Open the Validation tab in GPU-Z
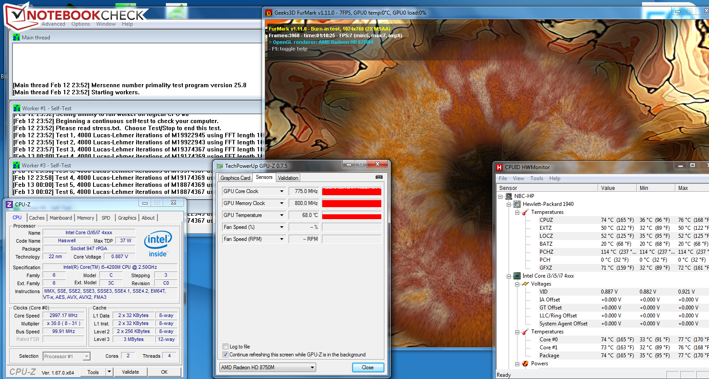Image resolution: width=709 pixels, height=379 pixels. [x=288, y=178]
